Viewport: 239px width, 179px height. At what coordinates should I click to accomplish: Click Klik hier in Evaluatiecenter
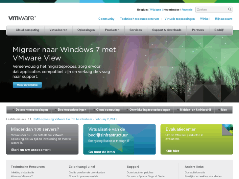pos(172,151)
